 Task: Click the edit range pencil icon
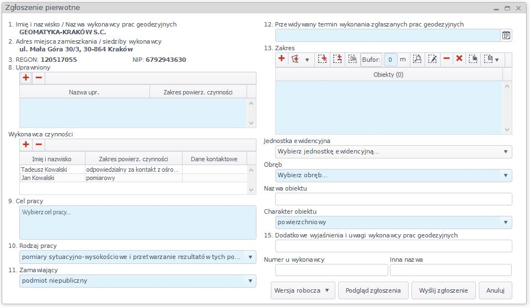(432, 59)
